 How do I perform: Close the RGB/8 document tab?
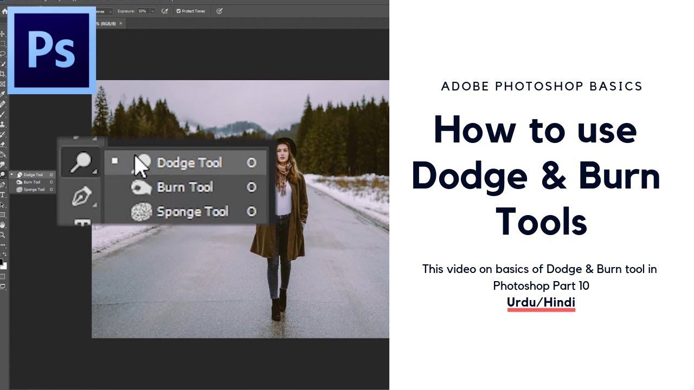click(120, 23)
